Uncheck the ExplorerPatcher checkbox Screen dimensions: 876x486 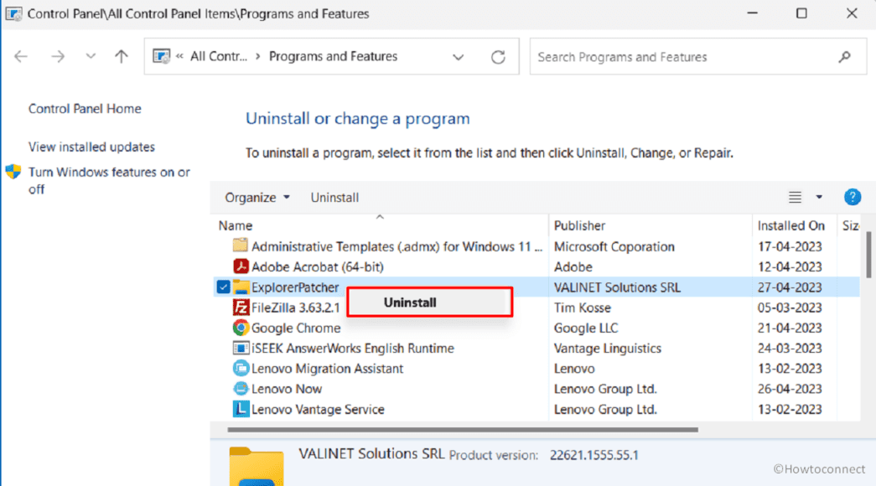pyautogui.click(x=222, y=287)
